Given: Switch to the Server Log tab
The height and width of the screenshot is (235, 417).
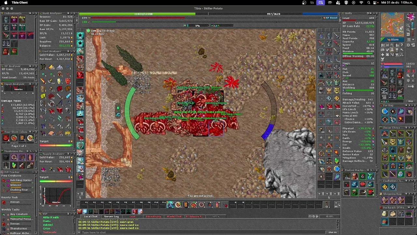Looking at the screenshot, I should tap(111, 216).
